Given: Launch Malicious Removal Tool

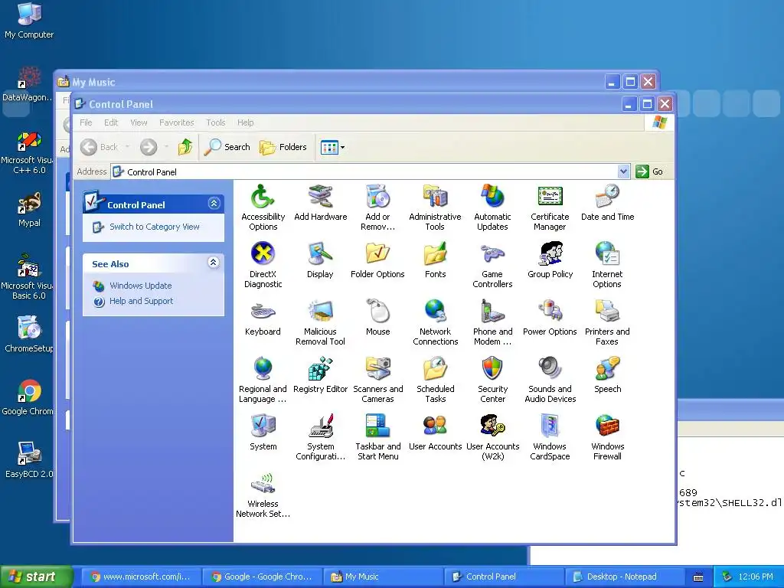Looking at the screenshot, I should [321, 322].
